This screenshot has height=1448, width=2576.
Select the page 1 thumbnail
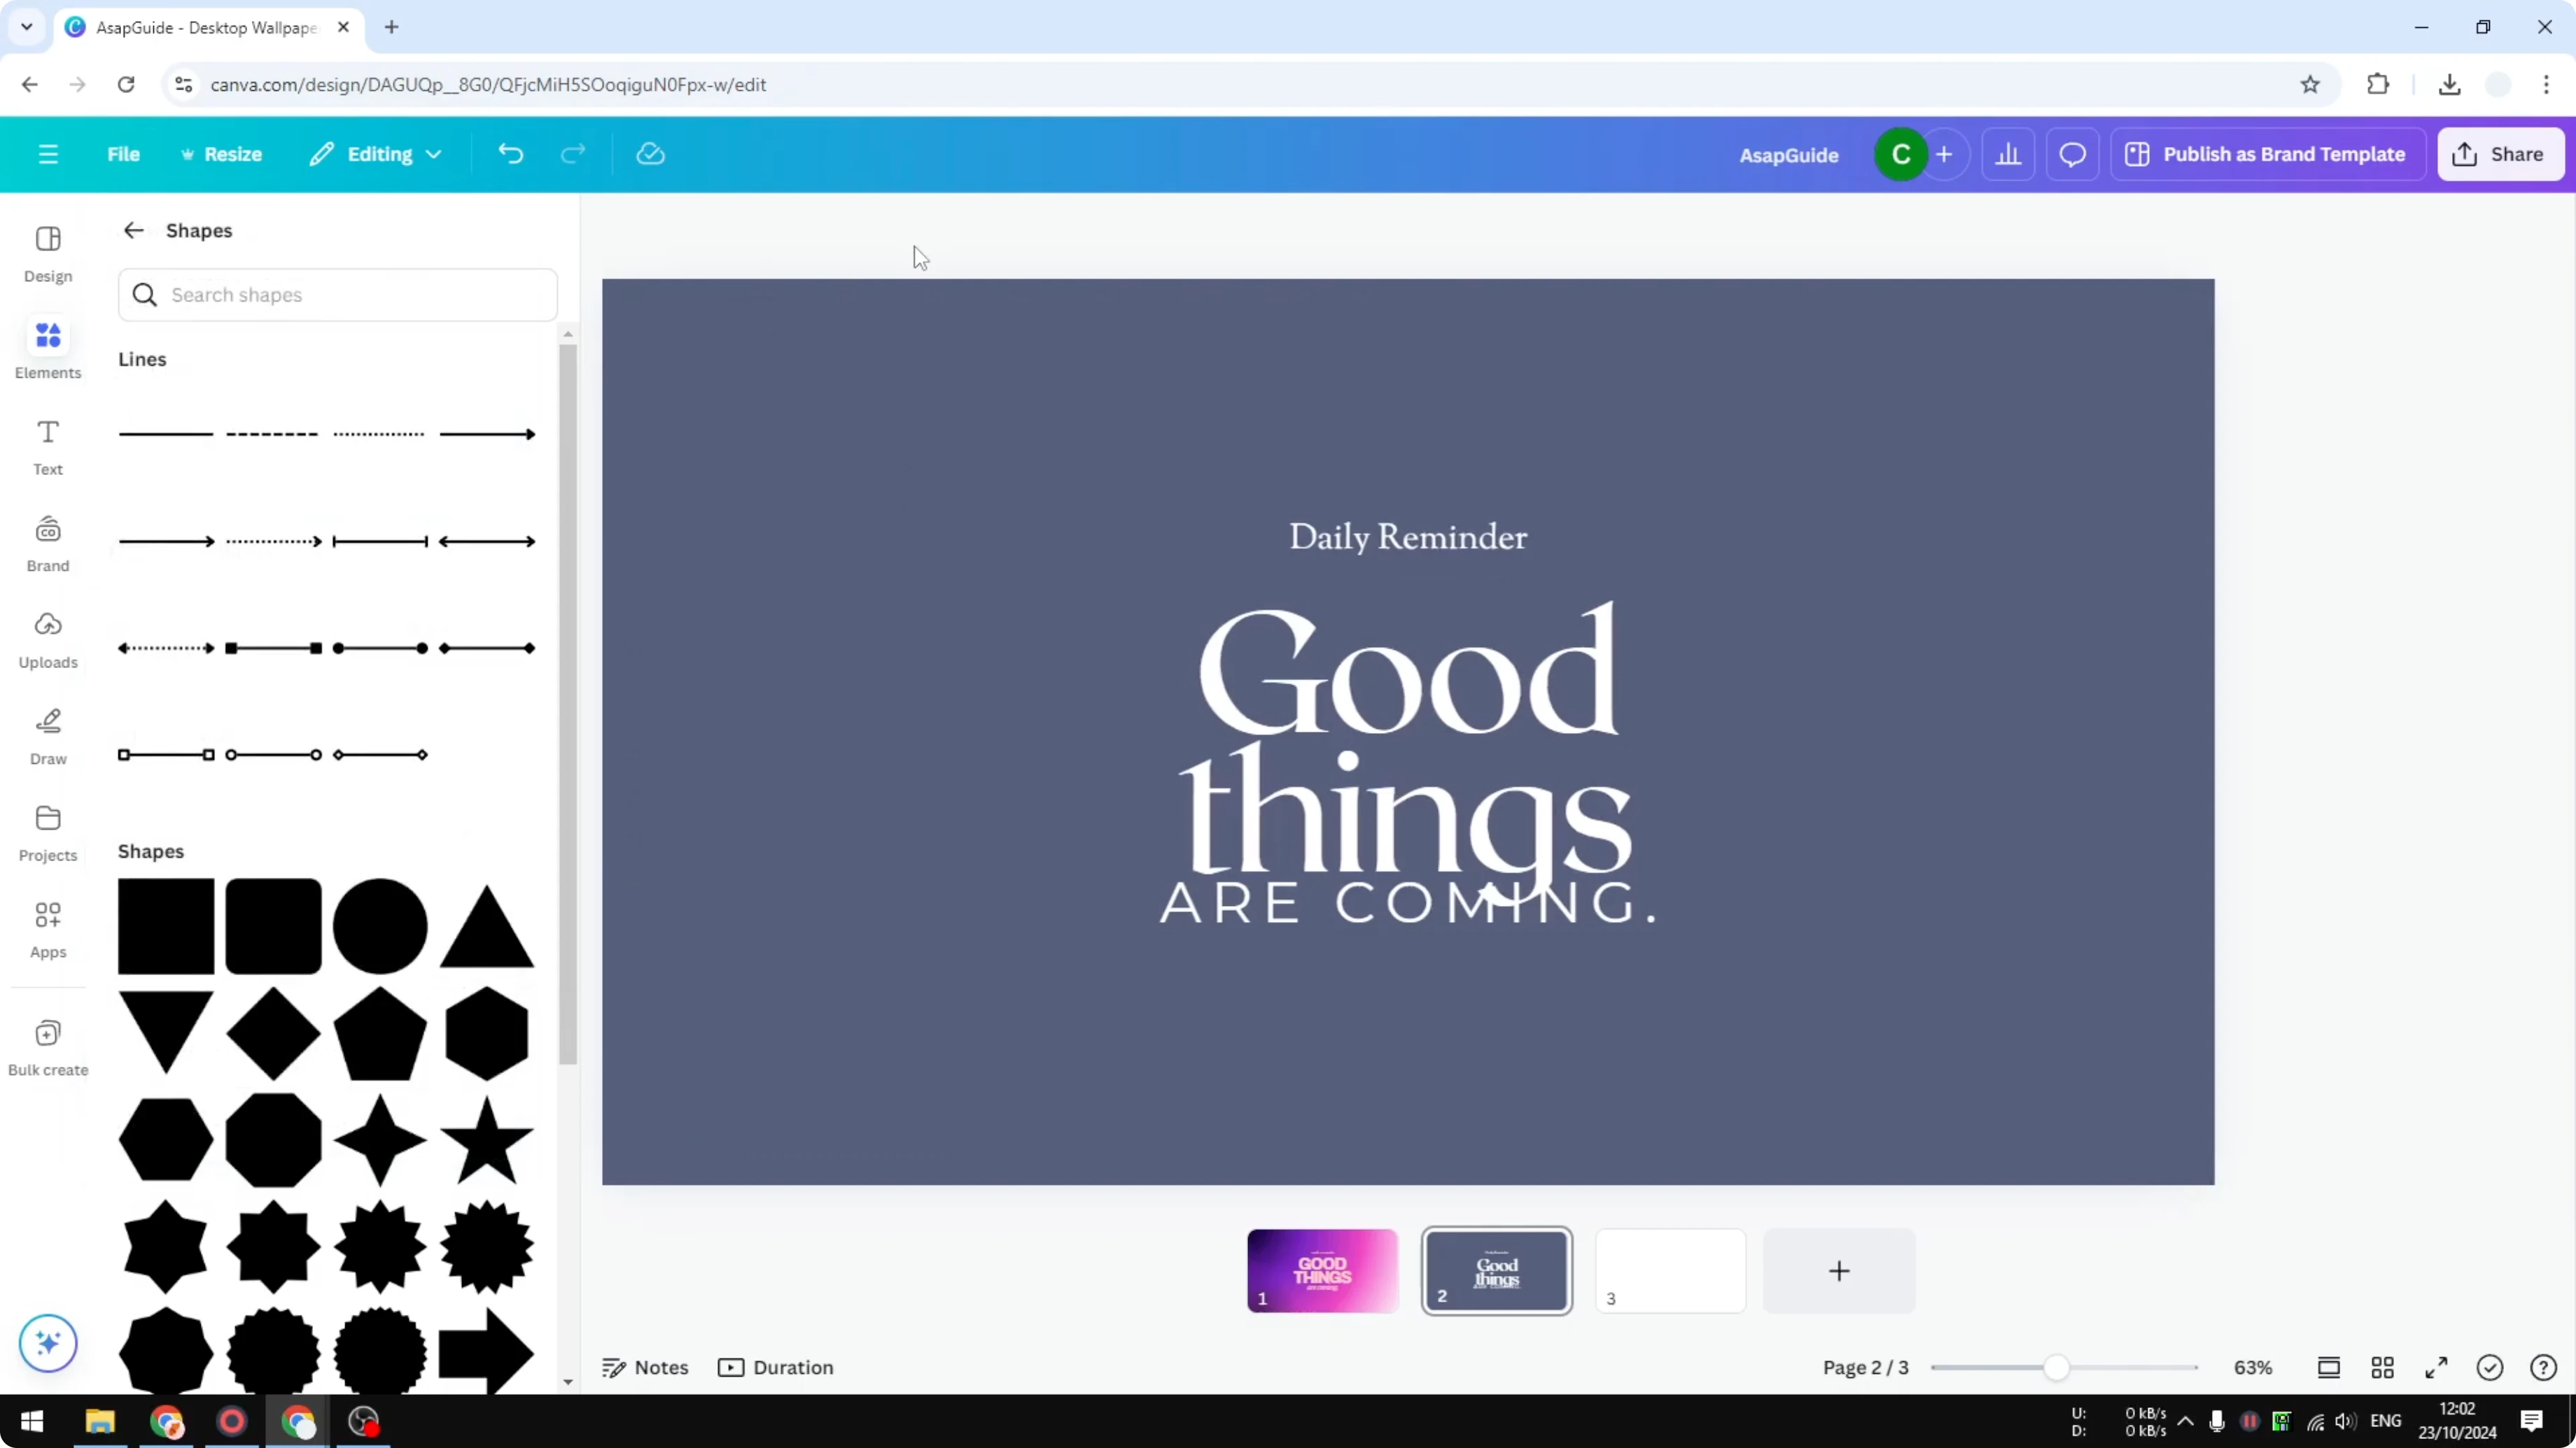coord(1322,1270)
